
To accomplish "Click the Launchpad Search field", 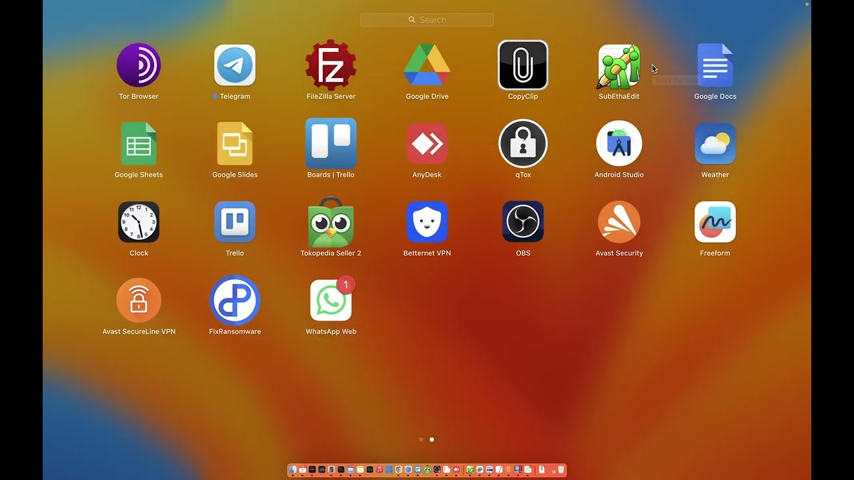I will pyautogui.click(x=427, y=20).
